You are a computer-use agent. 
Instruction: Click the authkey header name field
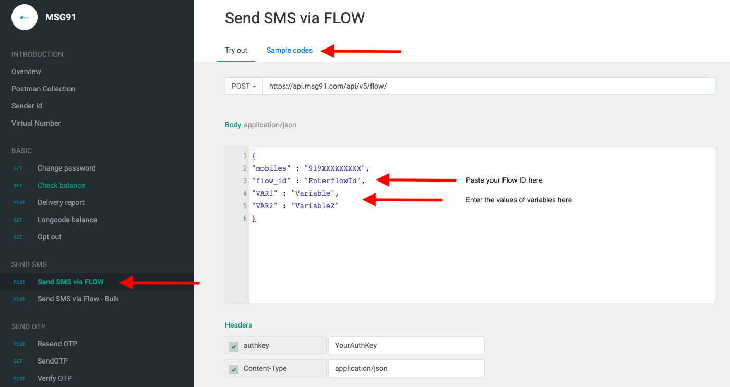tap(276, 345)
